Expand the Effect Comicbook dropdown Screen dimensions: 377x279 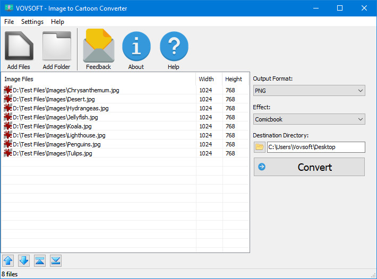(309, 119)
